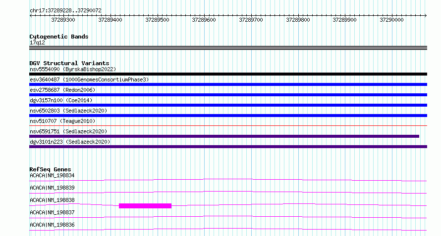
Task: Open variant esv2758687 (Redon2006) label
Action: click(62, 90)
